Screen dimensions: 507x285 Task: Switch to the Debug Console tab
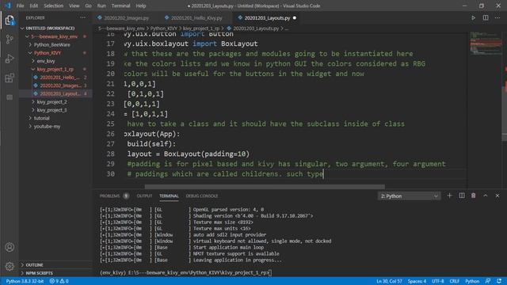[x=202, y=196]
